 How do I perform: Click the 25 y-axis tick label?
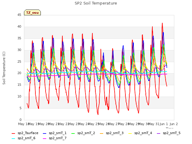click(19, 61)
